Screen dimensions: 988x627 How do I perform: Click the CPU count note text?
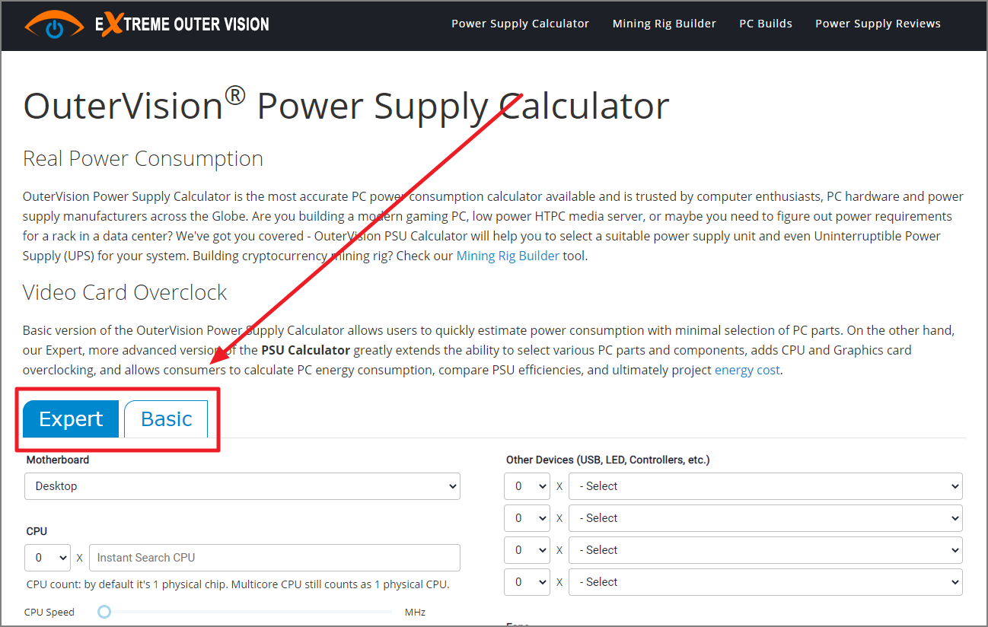pos(237,584)
